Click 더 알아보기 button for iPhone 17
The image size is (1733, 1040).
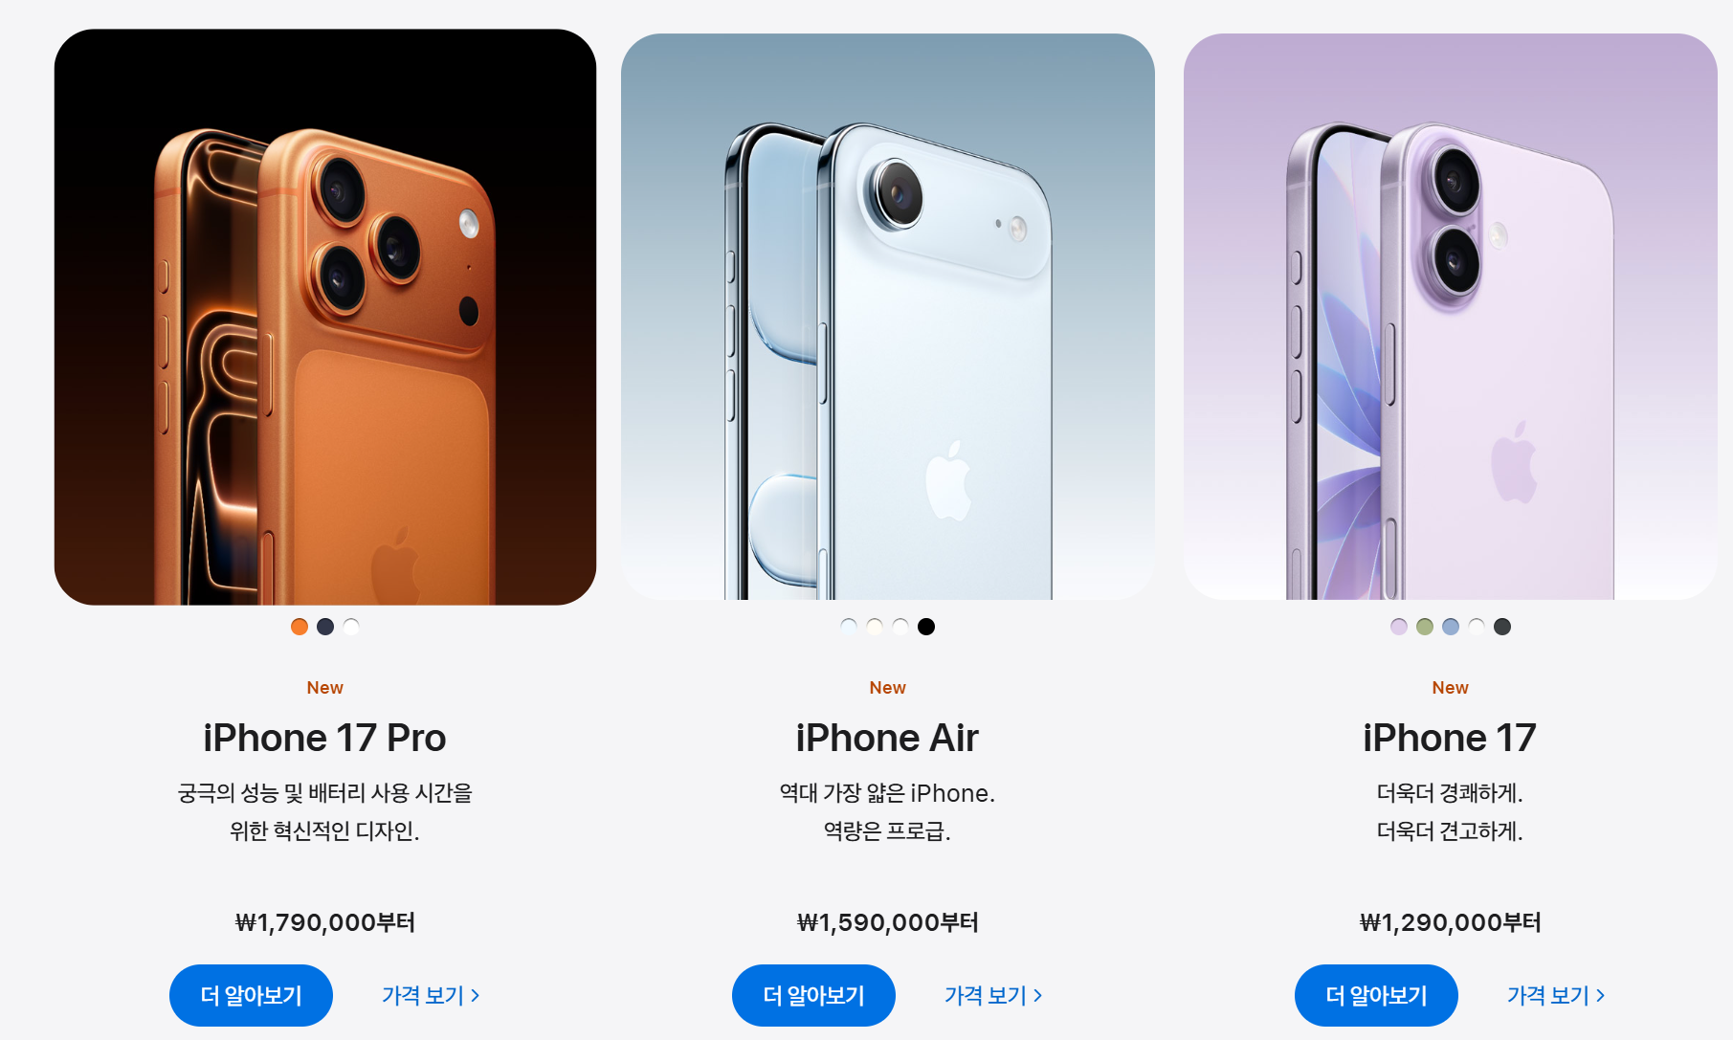tap(1376, 995)
